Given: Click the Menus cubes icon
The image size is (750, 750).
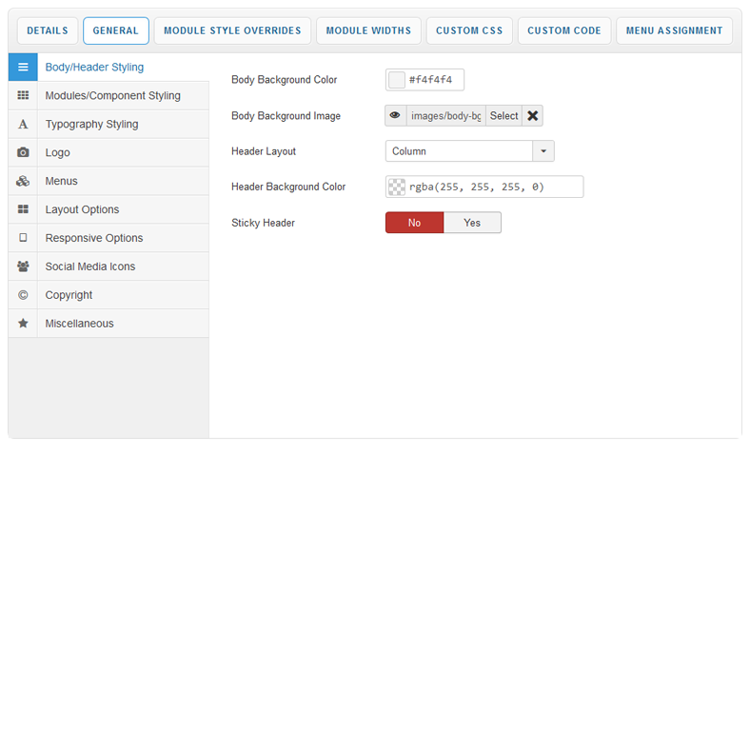Looking at the screenshot, I should (23, 181).
